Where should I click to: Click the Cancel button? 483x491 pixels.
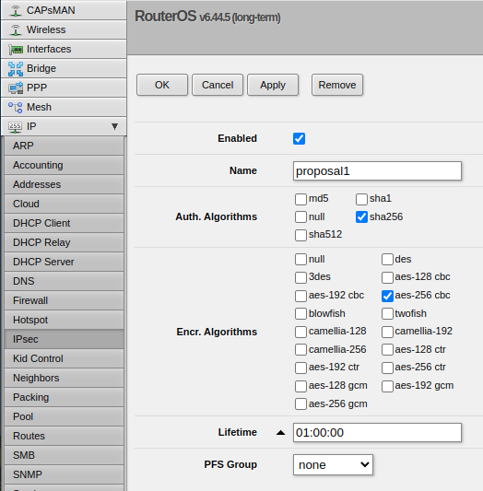218,85
